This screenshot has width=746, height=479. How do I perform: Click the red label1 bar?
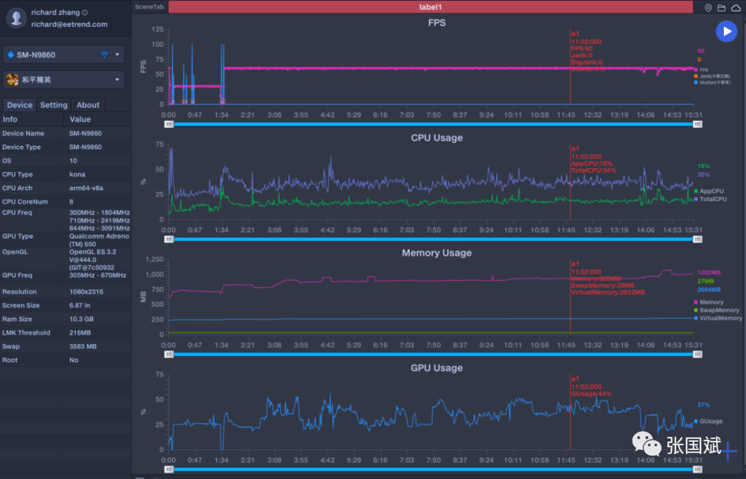[430, 7]
